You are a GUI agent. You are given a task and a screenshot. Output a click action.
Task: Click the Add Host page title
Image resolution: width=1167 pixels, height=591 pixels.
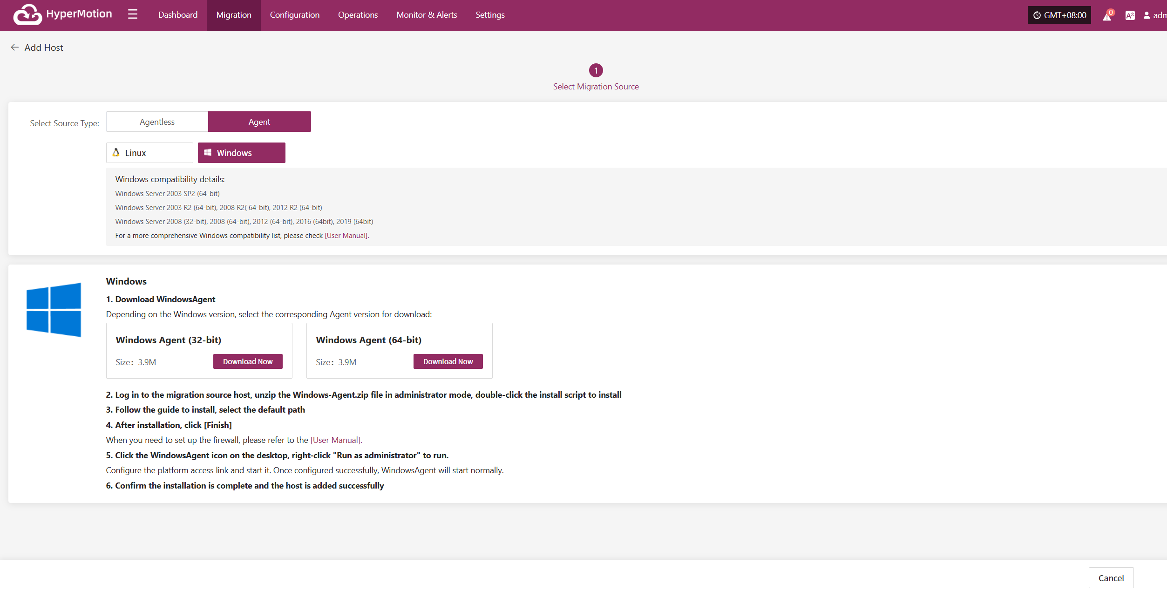click(44, 48)
